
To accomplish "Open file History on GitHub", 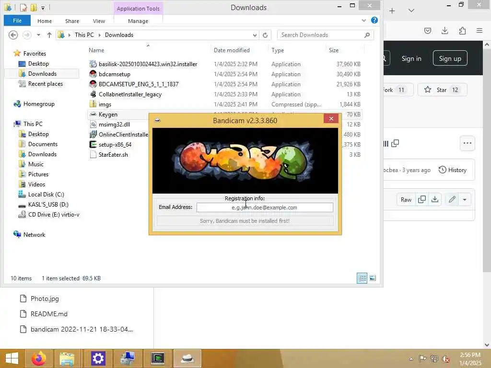I will pos(453,170).
